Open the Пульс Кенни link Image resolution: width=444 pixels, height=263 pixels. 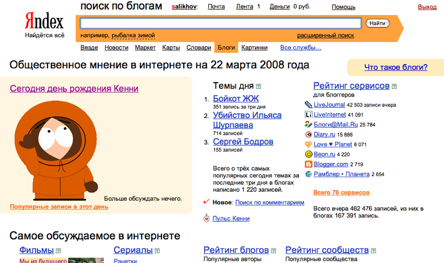pos(231,218)
